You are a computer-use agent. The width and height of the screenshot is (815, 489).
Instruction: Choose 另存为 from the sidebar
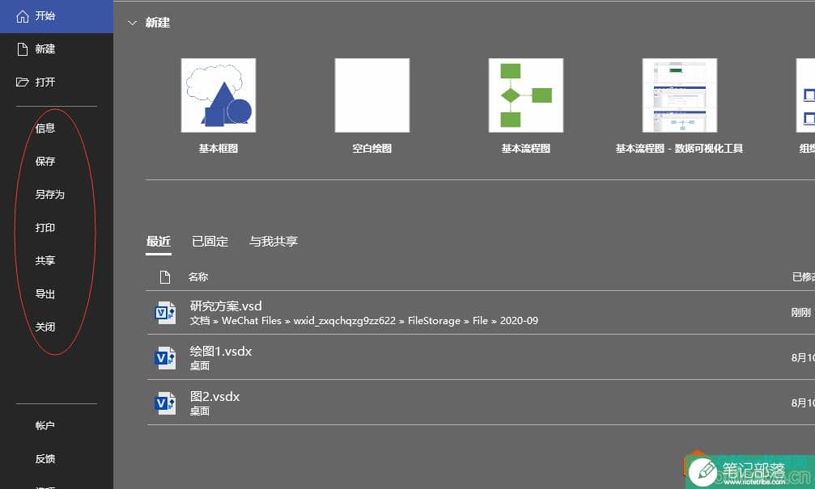[x=50, y=195]
